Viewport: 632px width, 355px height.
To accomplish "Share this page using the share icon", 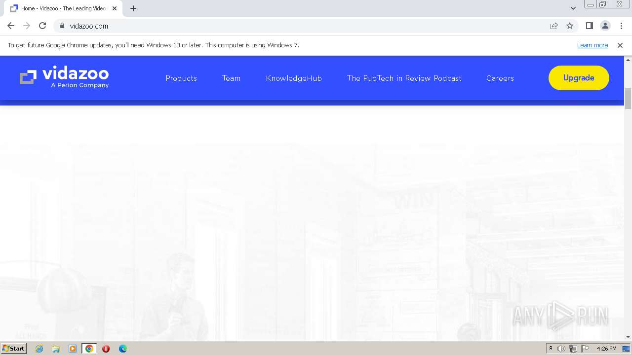I will [x=554, y=26].
